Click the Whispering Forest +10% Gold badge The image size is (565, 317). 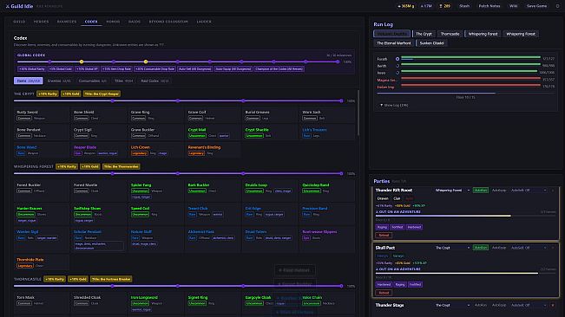coord(89,167)
